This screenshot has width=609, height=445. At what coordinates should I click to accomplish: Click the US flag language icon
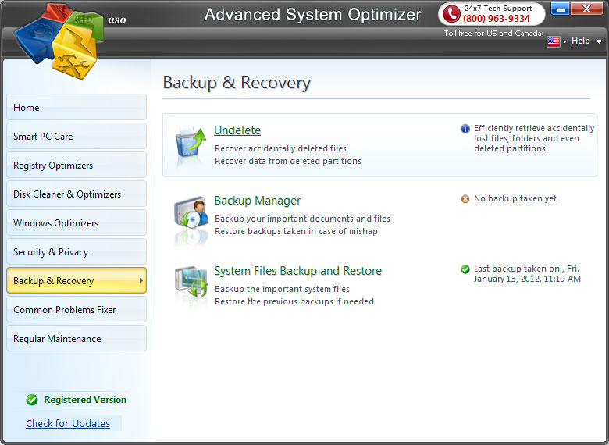click(x=553, y=41)
